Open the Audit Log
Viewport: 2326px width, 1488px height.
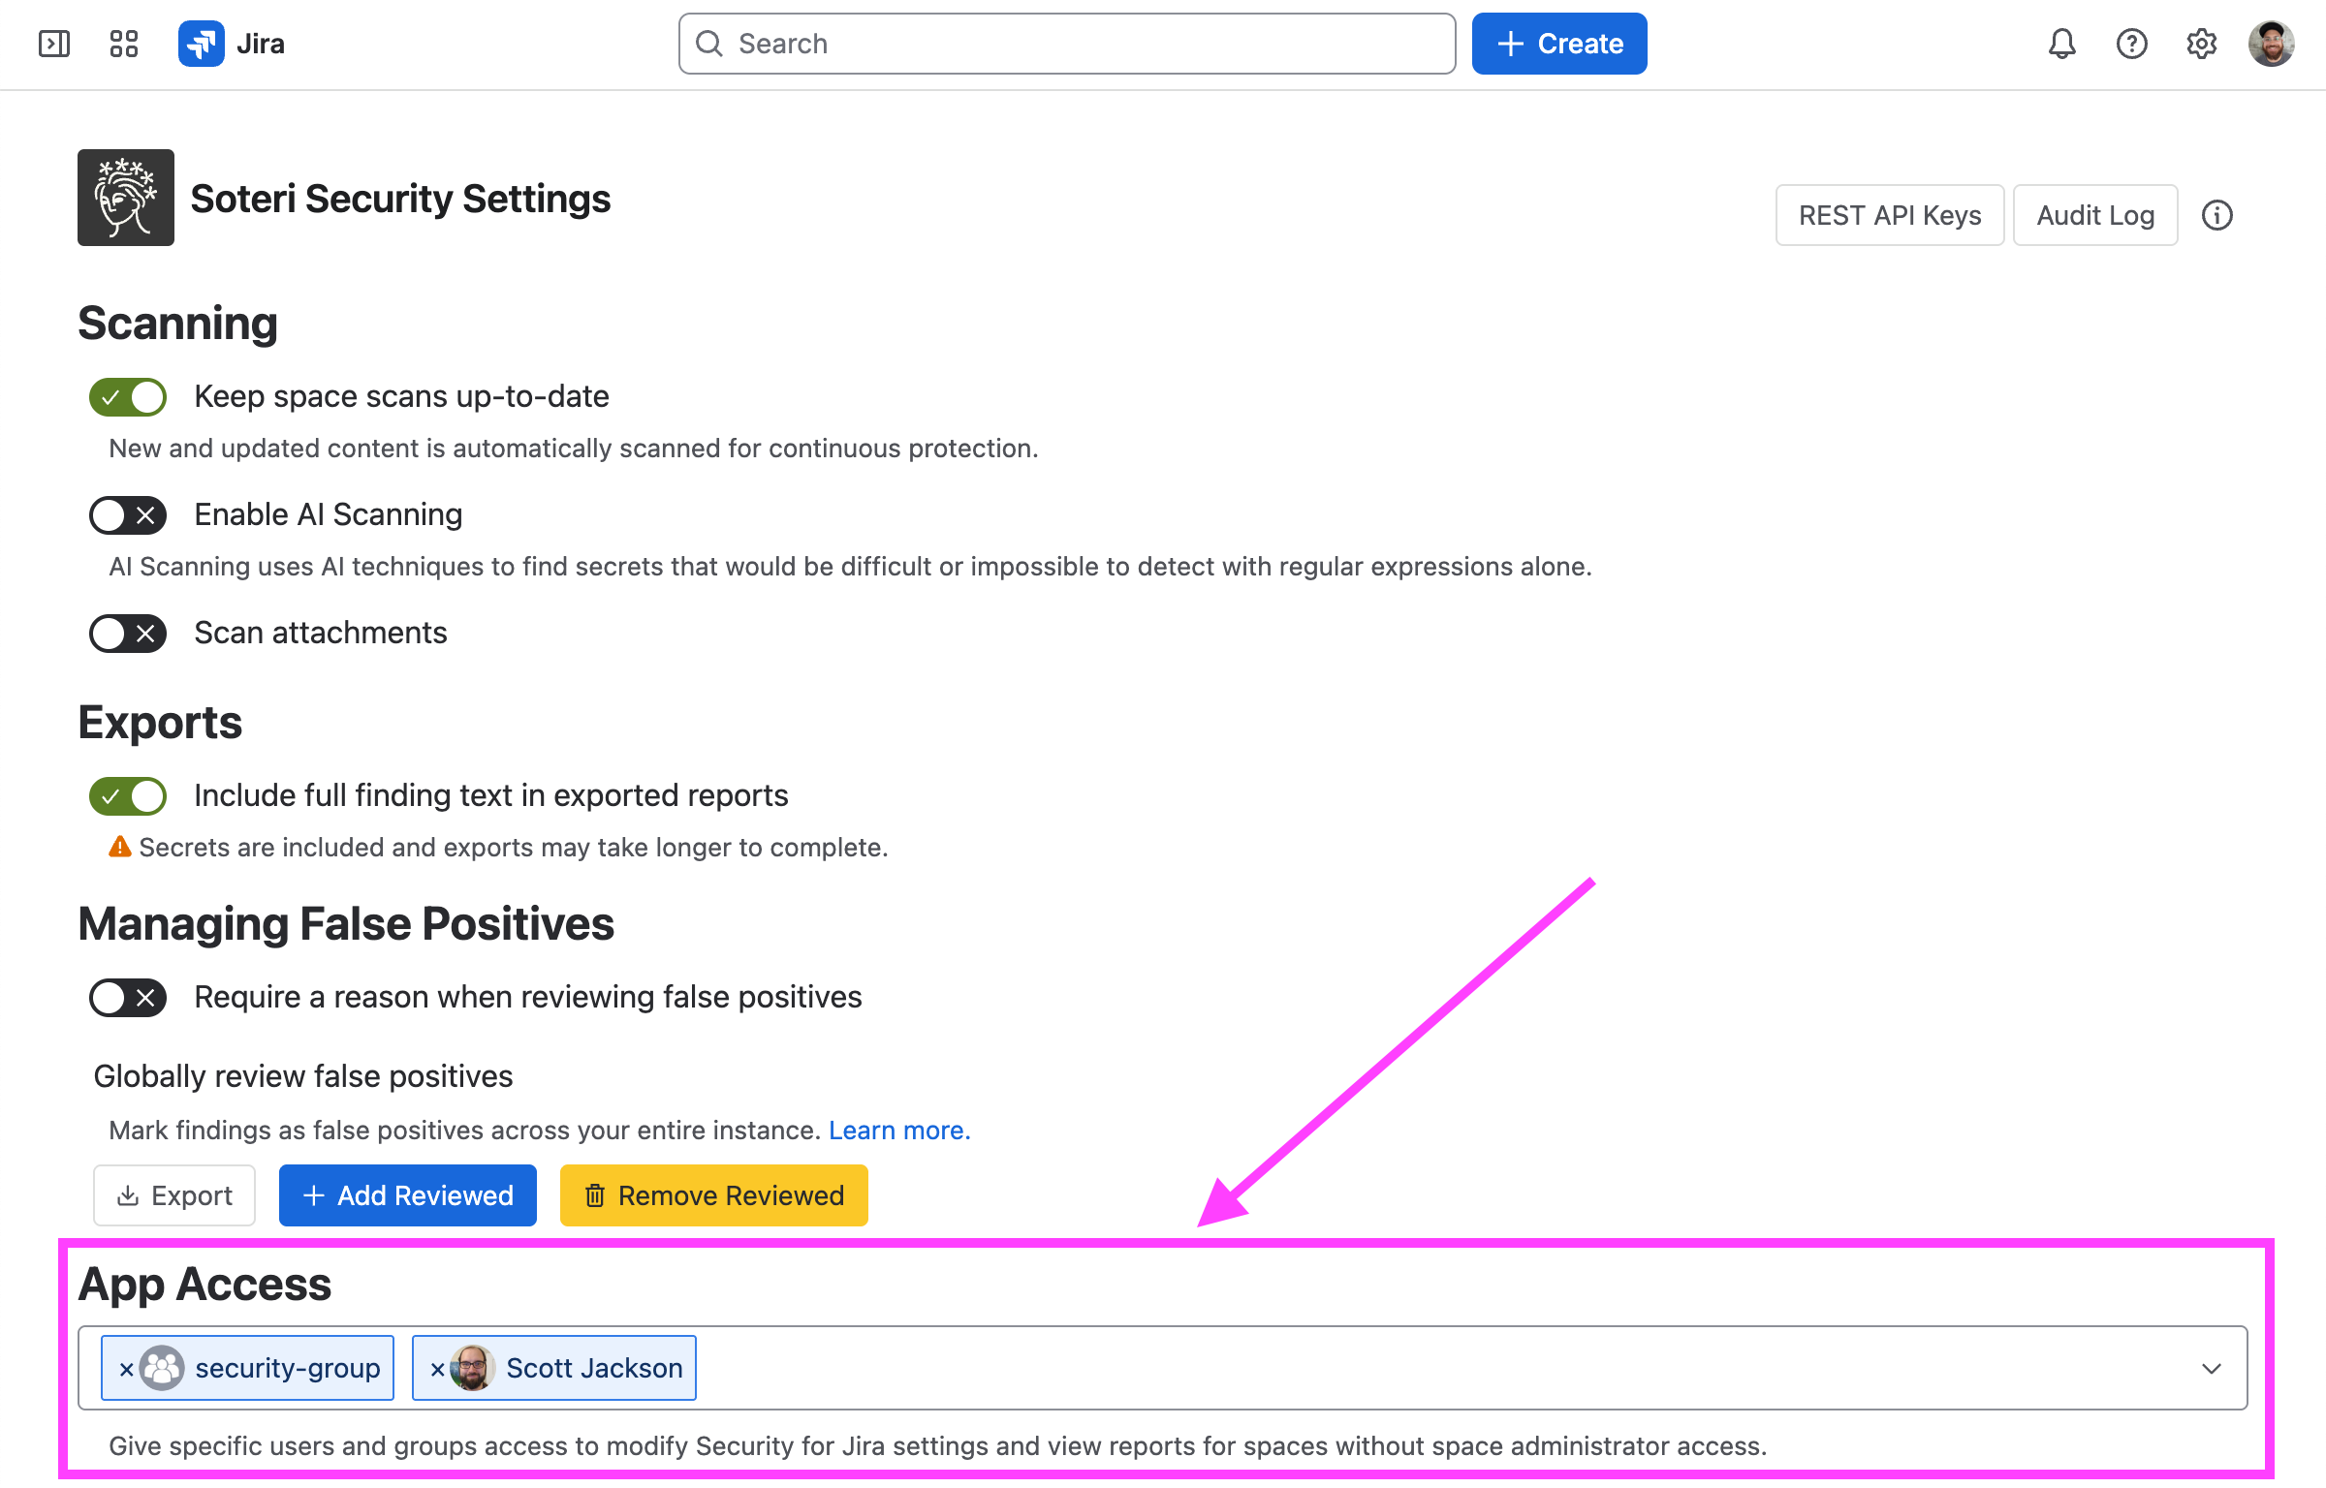2095,215
